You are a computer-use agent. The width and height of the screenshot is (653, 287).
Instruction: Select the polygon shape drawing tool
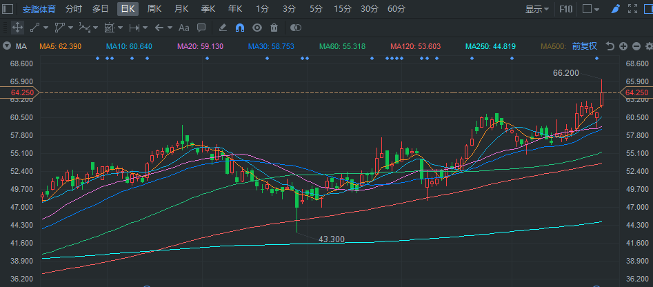(x=59, y=28)
